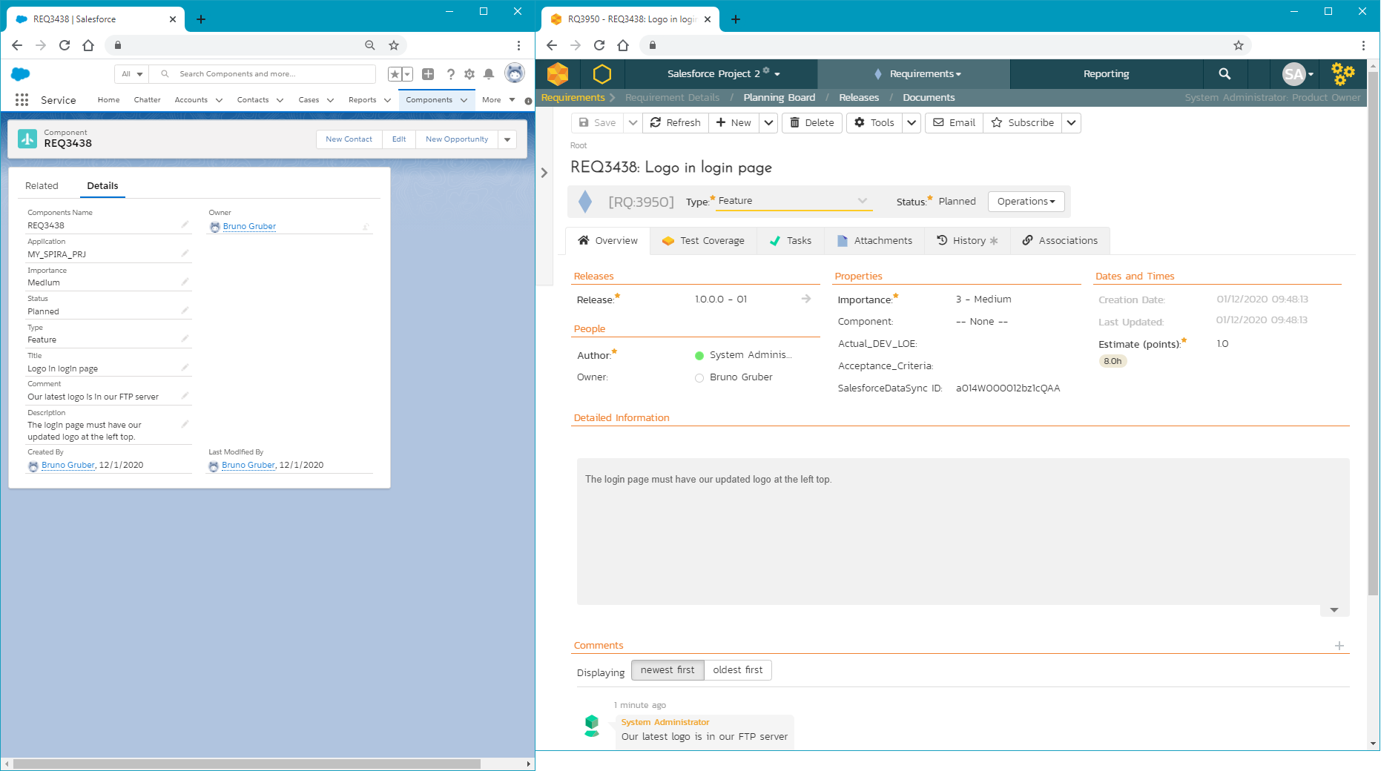This screenshot has width=1381, height=771.
Task: Click the pencil icon next to Importance
Action: (185, 282)
